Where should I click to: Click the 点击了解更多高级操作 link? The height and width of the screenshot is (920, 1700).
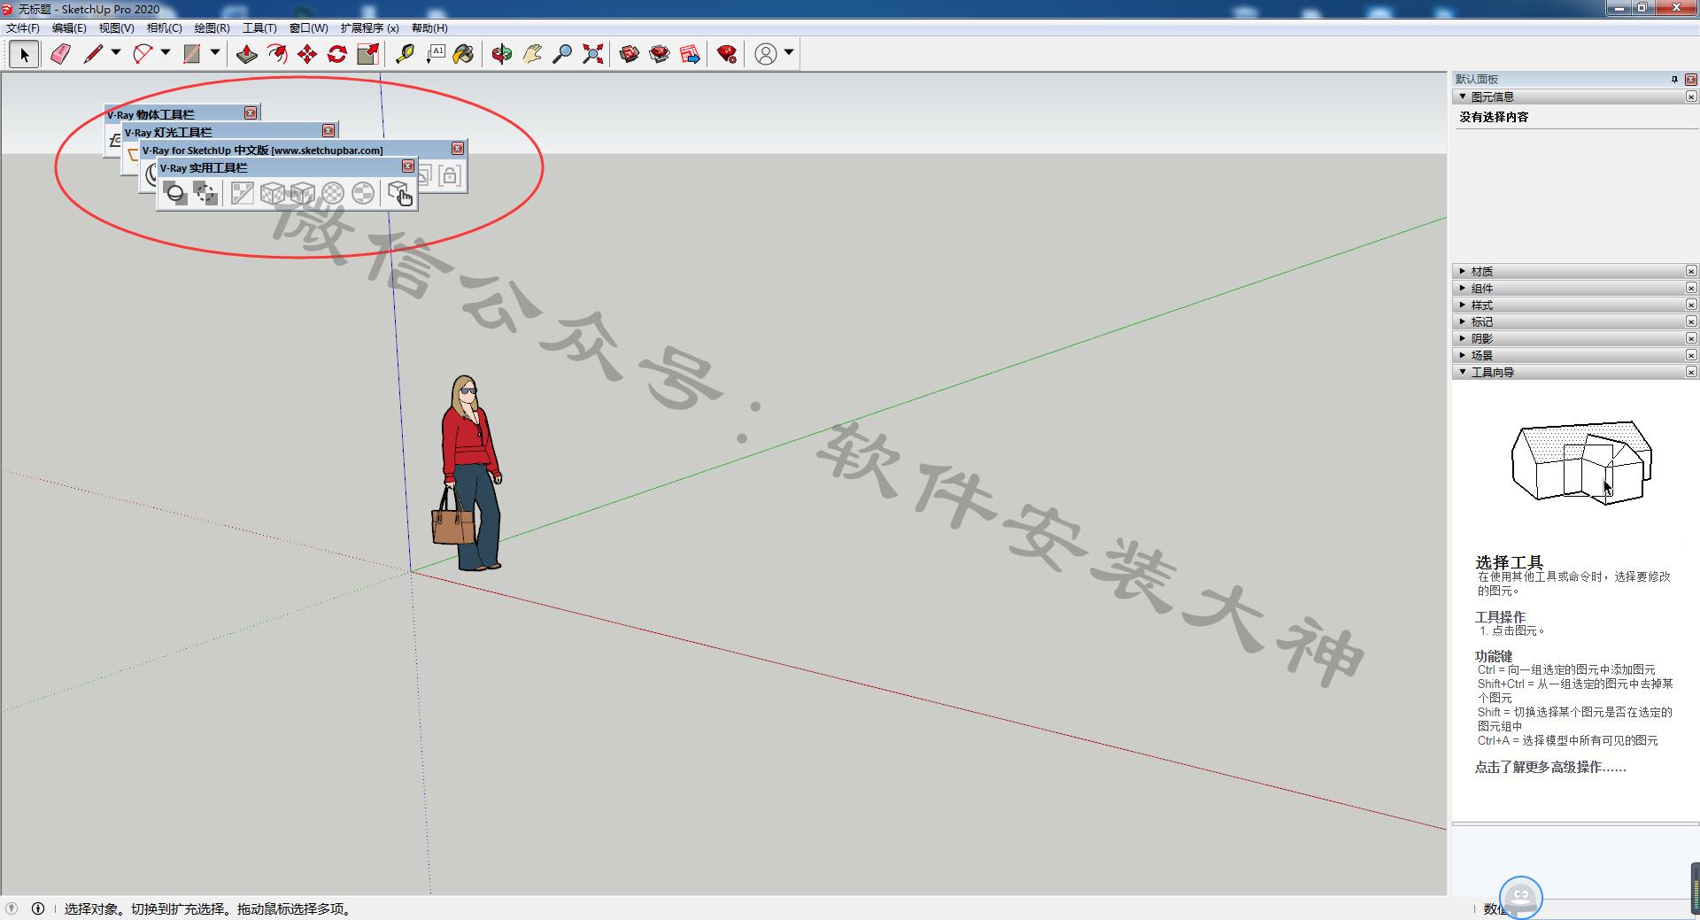coord(1550,767)
